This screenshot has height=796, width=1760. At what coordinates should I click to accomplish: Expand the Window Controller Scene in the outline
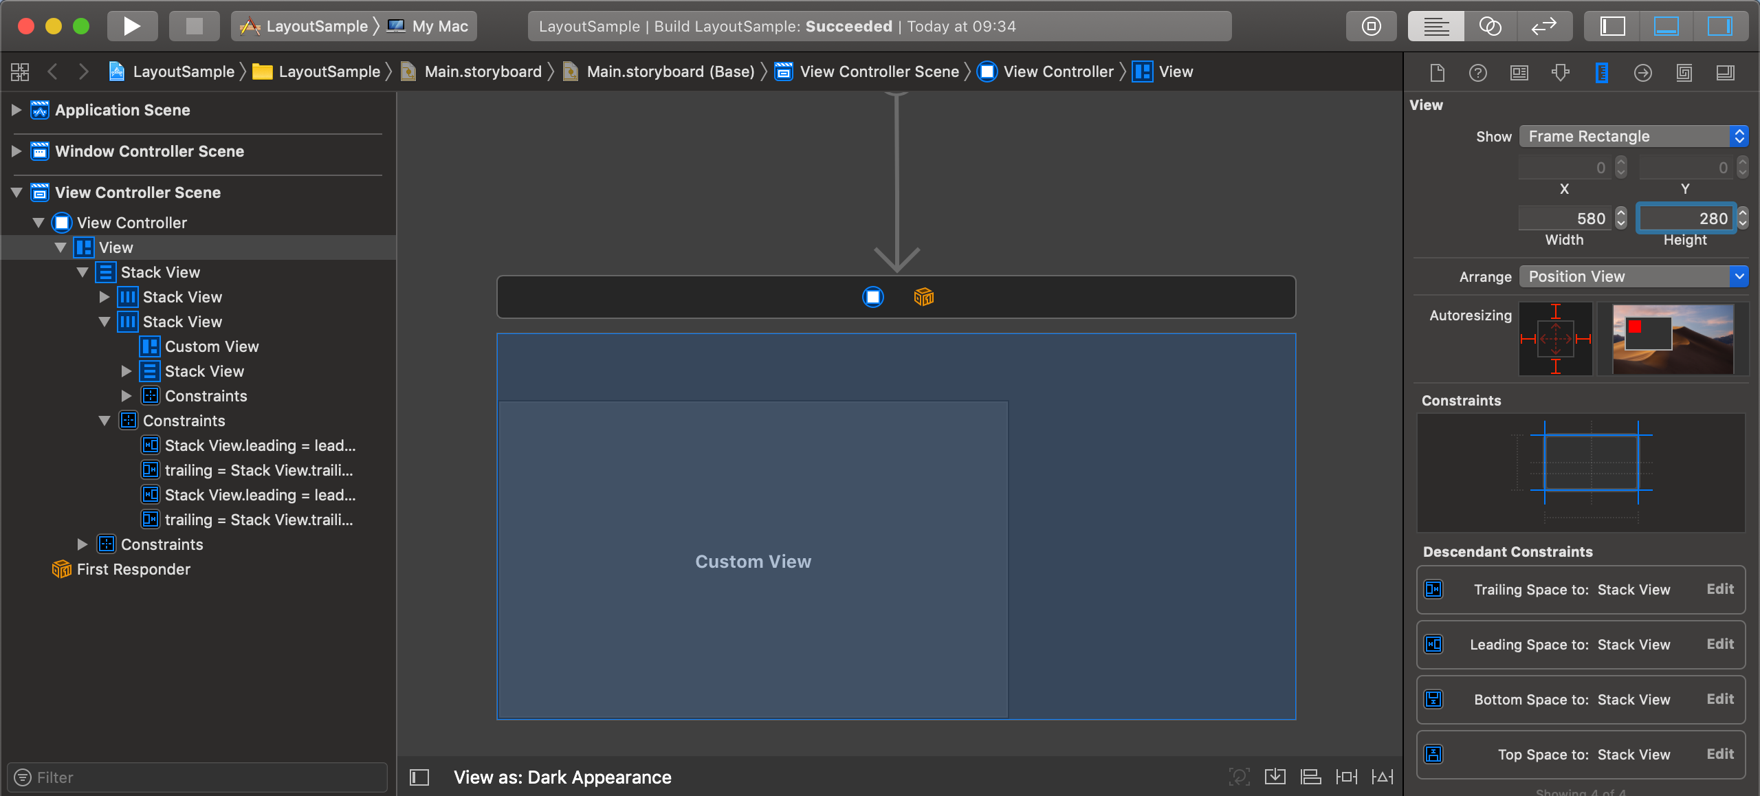click(x=14, y=151)
